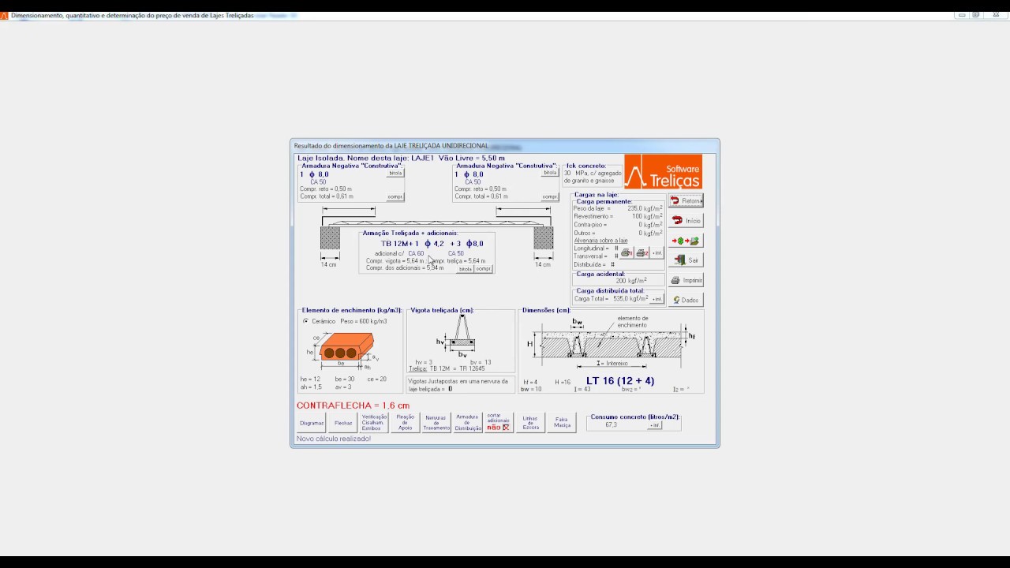Screen dimensions: 1010x568
Task: Click masonry load icon number 1
Action: tap(627, 253)
